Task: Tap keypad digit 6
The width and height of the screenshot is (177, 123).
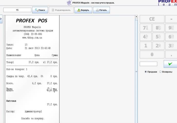Action: coord(171,37)
